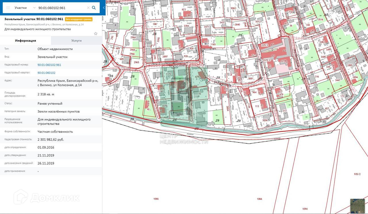The width and height of the screenshot is (368, 214).
Task: Select parcel 3516 on the map
Action: (321, 20)
